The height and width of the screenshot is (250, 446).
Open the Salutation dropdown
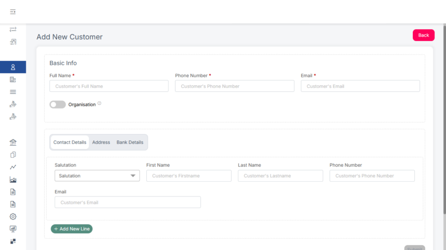click(97, 176)
